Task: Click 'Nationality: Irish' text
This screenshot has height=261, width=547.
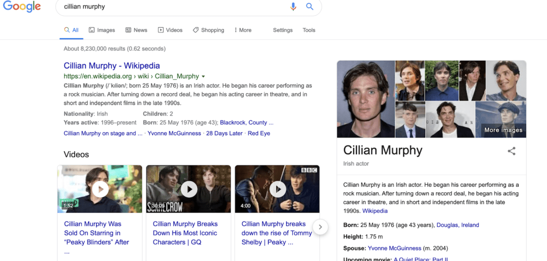Action: click(x=86, y=113)
